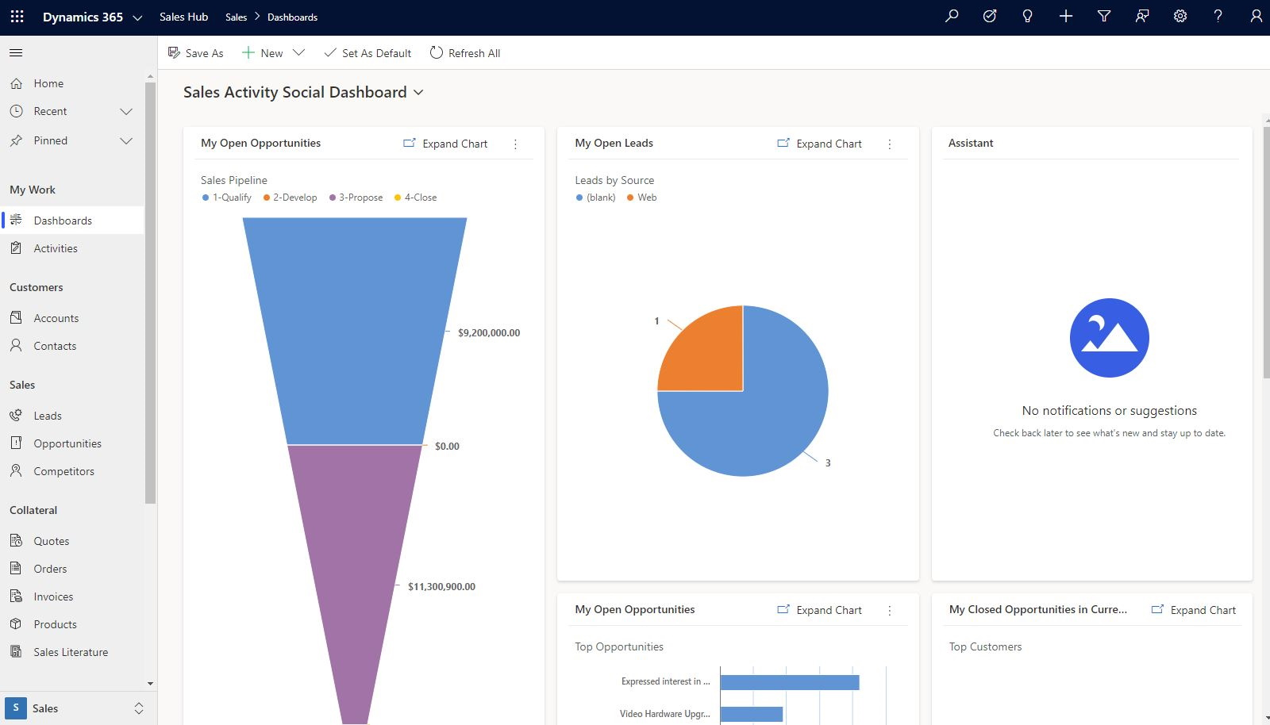Toggle the Web legend item

pos(641,198)
